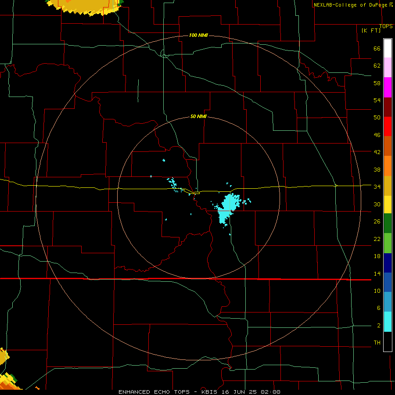Click the 50 NMI range ring label
The image size is (395, 395).
(198, 116)
